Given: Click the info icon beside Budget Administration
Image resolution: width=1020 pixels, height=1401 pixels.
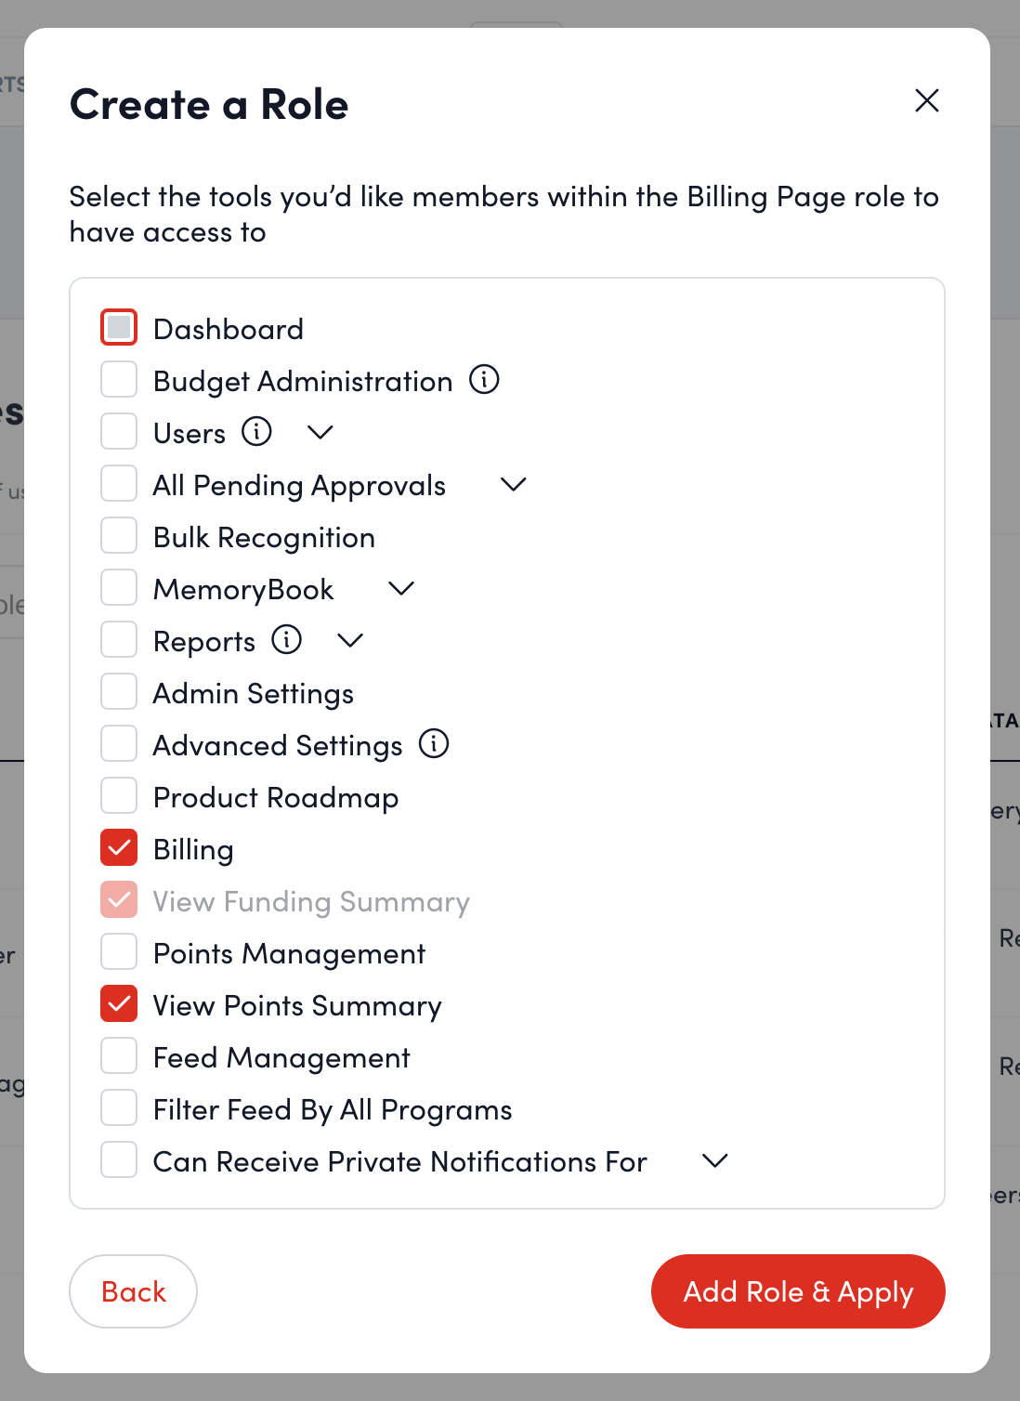Looking at the screenshot, I should coord(483,379).
